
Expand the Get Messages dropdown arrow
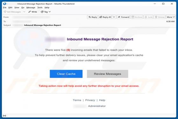pyautogui.click(x=24, y=12)
